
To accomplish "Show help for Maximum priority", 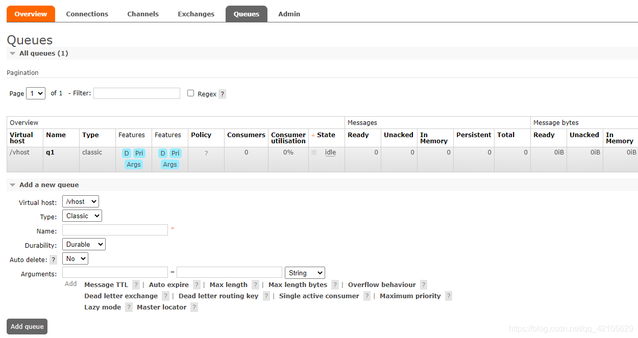I will (448, 296).
